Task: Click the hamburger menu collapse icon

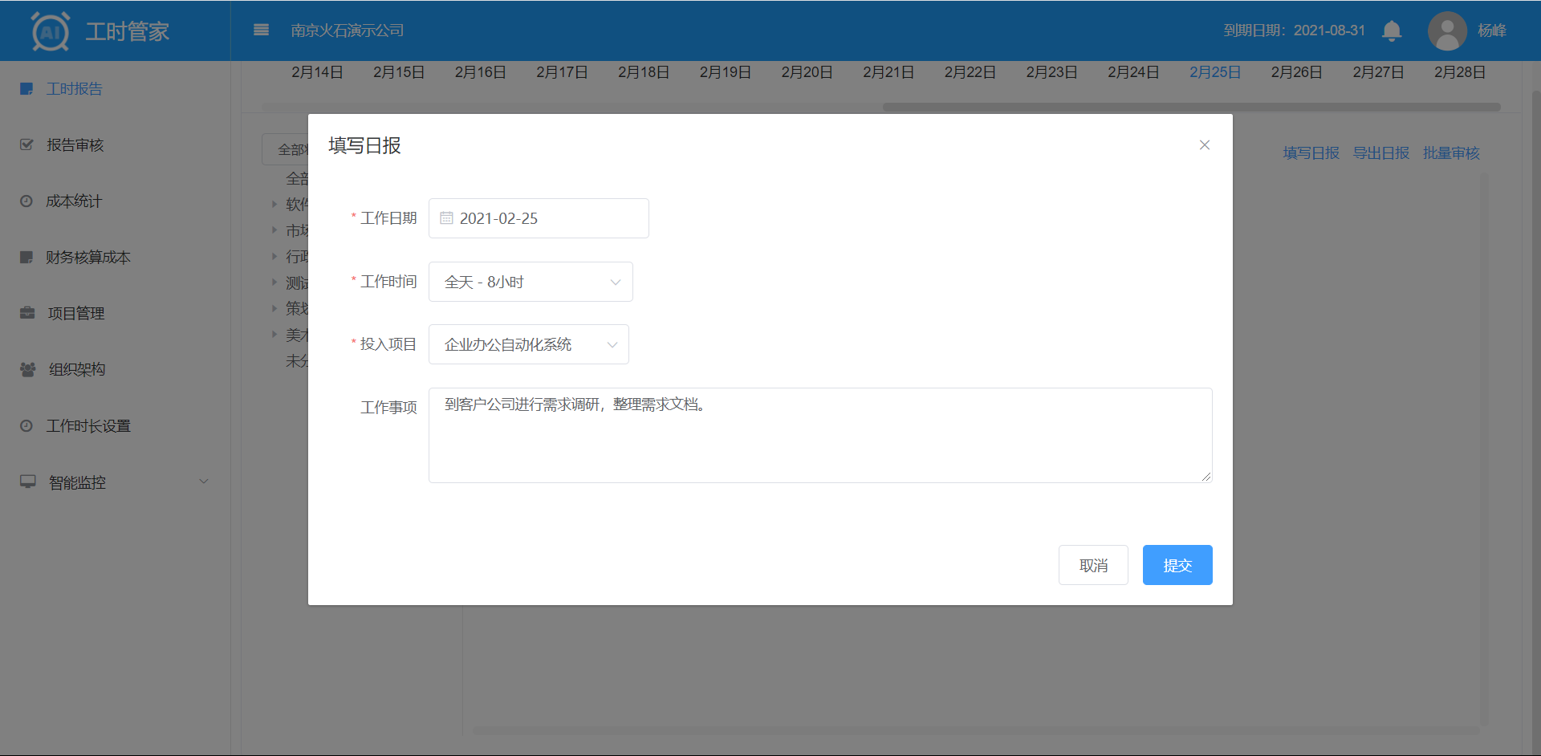Action: pos(261,30)
